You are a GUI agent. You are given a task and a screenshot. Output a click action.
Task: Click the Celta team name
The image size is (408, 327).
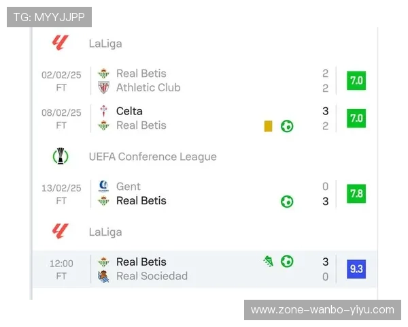[x=129, y=111]
